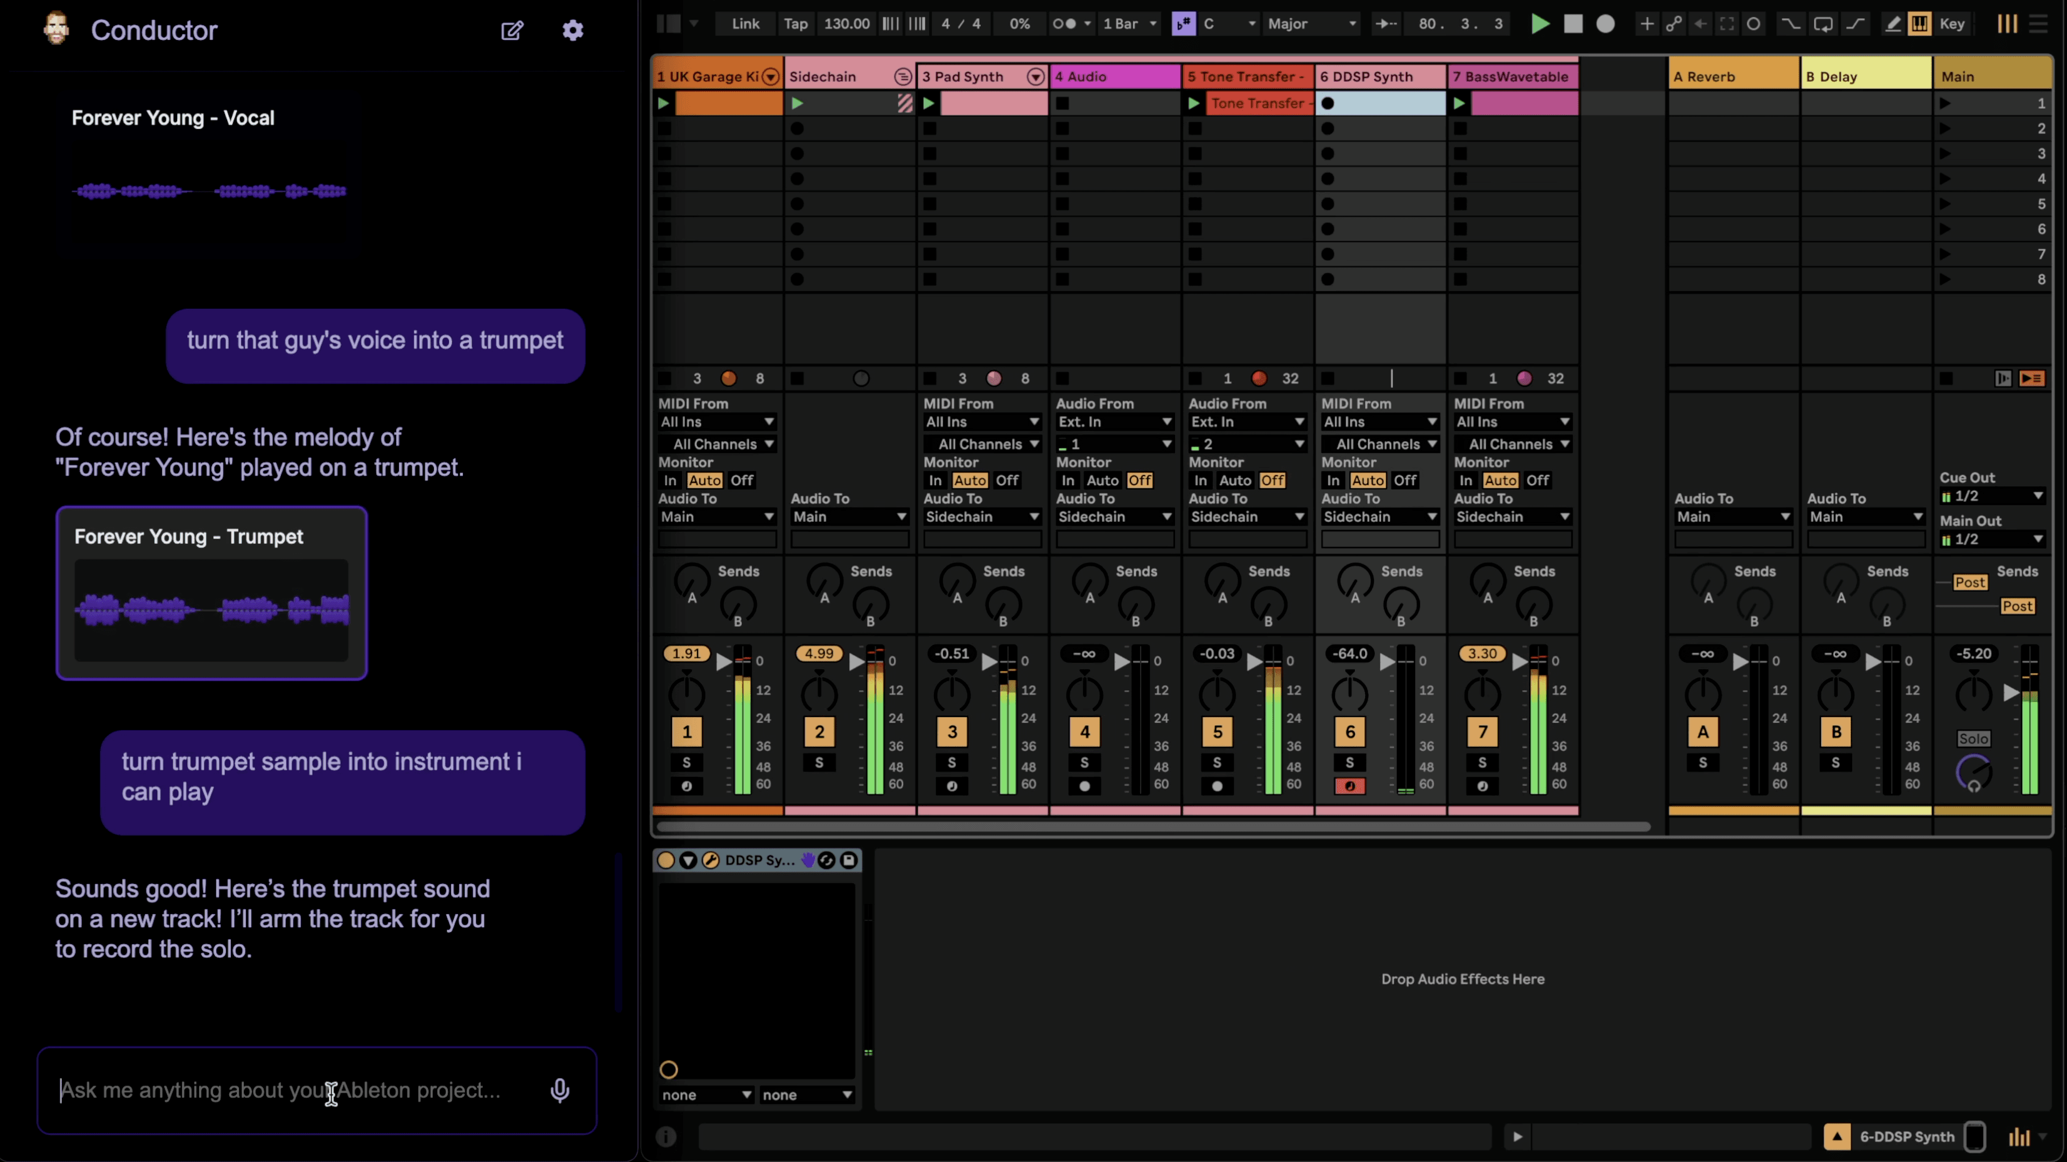This screenshot has height=1162, width=2067.
Task: Click the Play button to start playback
Action: (1541, 23)
